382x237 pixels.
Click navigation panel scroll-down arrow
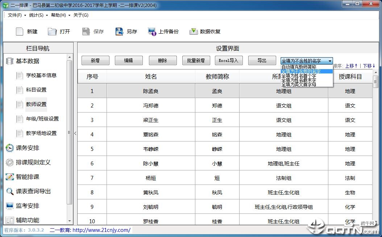pos(70,221)
